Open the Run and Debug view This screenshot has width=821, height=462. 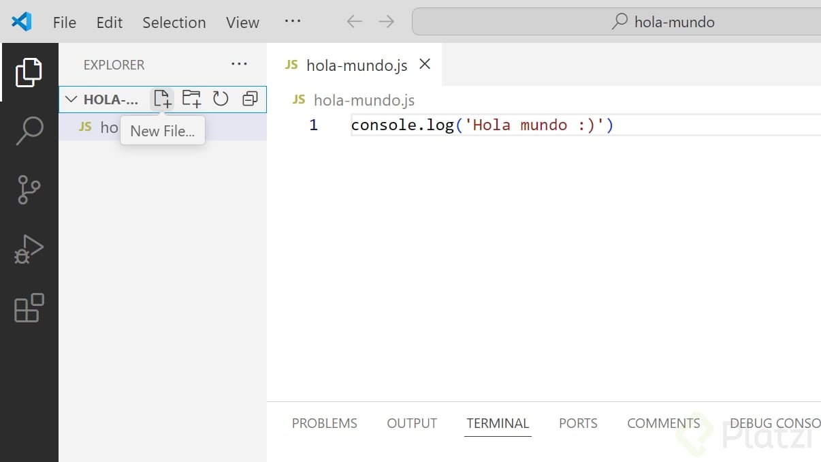pyautogui.click(x=29, y=249)
